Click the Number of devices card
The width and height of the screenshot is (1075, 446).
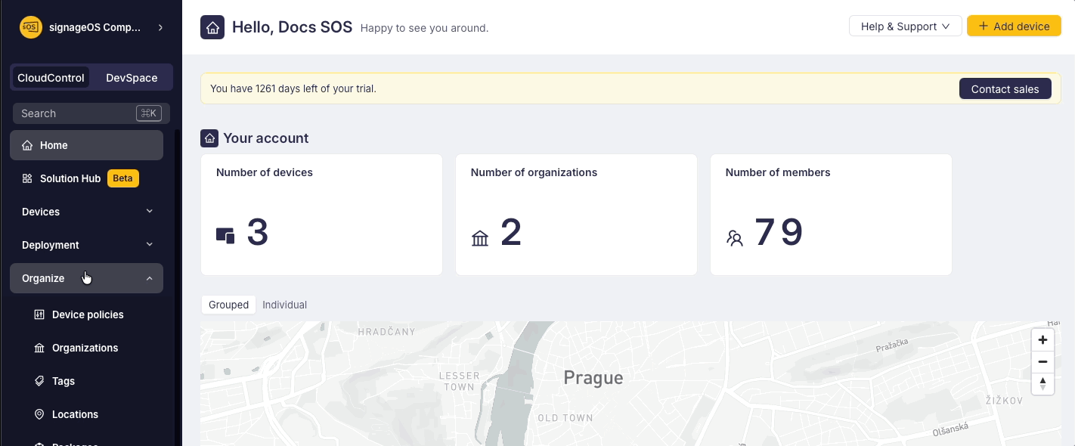[321, 215]
